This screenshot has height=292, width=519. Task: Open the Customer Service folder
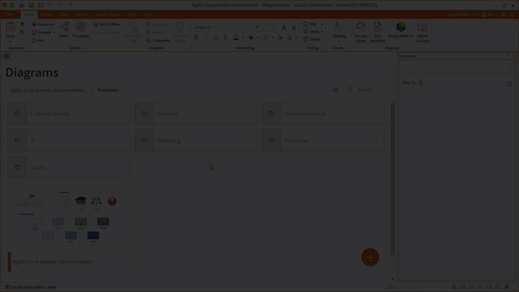(x=69, y=114)
